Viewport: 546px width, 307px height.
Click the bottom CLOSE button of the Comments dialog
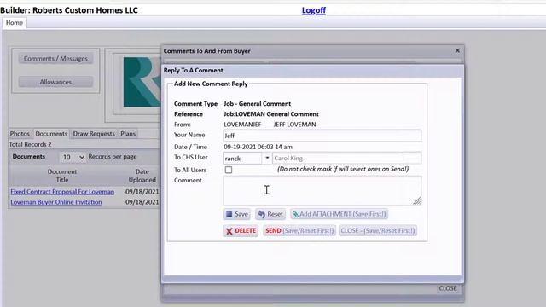click(x=447, y=288)
